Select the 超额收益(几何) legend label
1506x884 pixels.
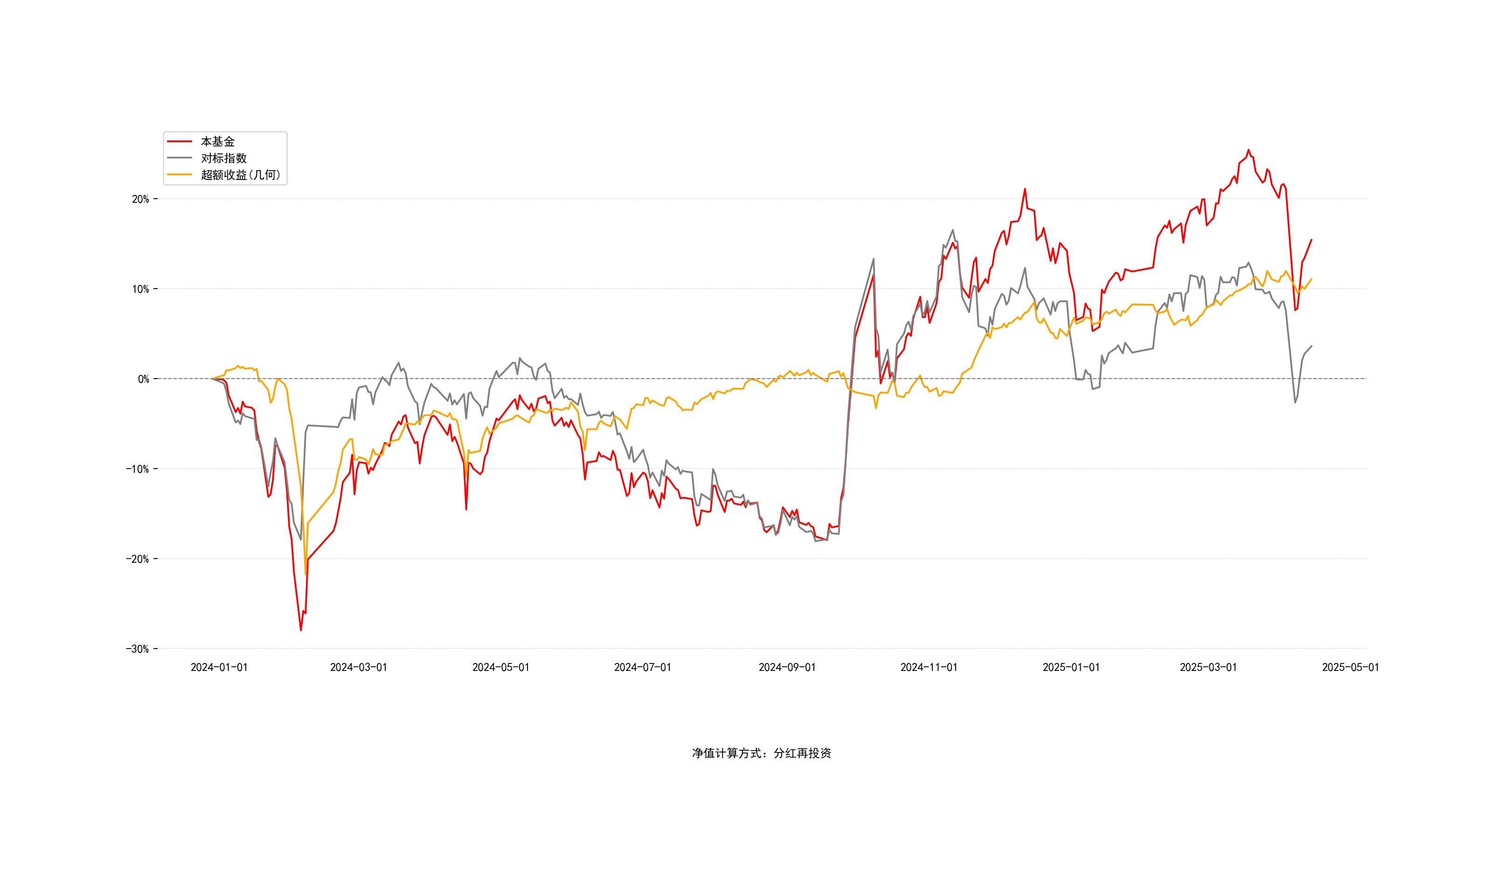tap(240, 175)
